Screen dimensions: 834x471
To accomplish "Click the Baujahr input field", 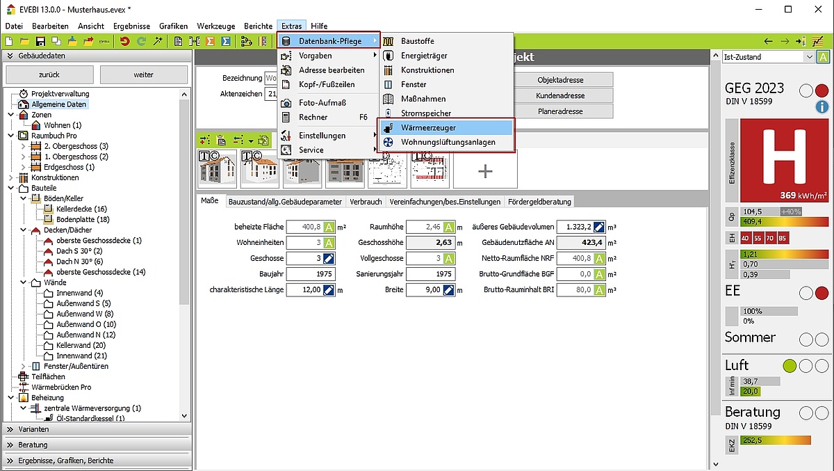I will (311, 274).
